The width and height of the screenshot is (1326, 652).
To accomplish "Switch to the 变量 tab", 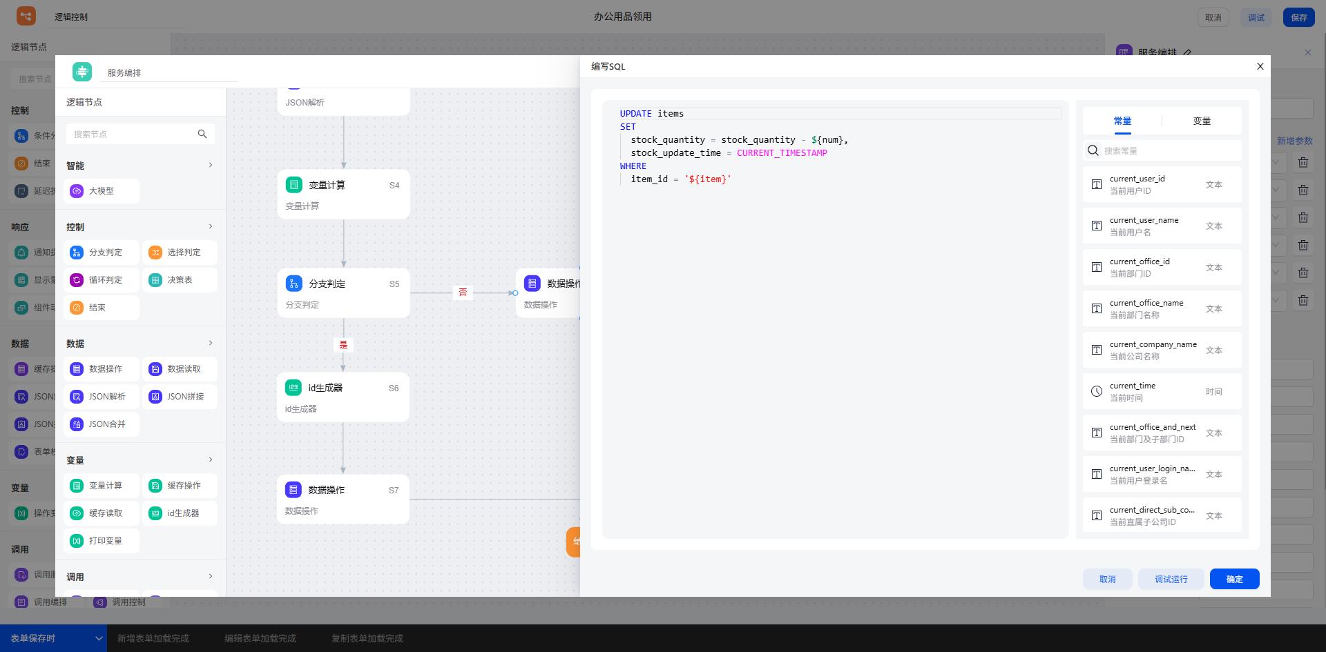I will click(1202, 121).
